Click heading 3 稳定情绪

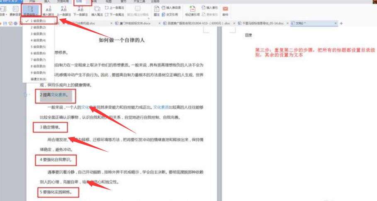tap(50, 127)
